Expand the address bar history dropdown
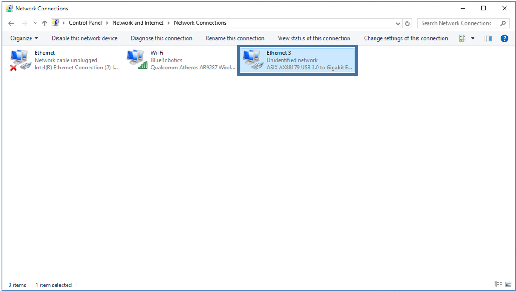 pos(398,23)
